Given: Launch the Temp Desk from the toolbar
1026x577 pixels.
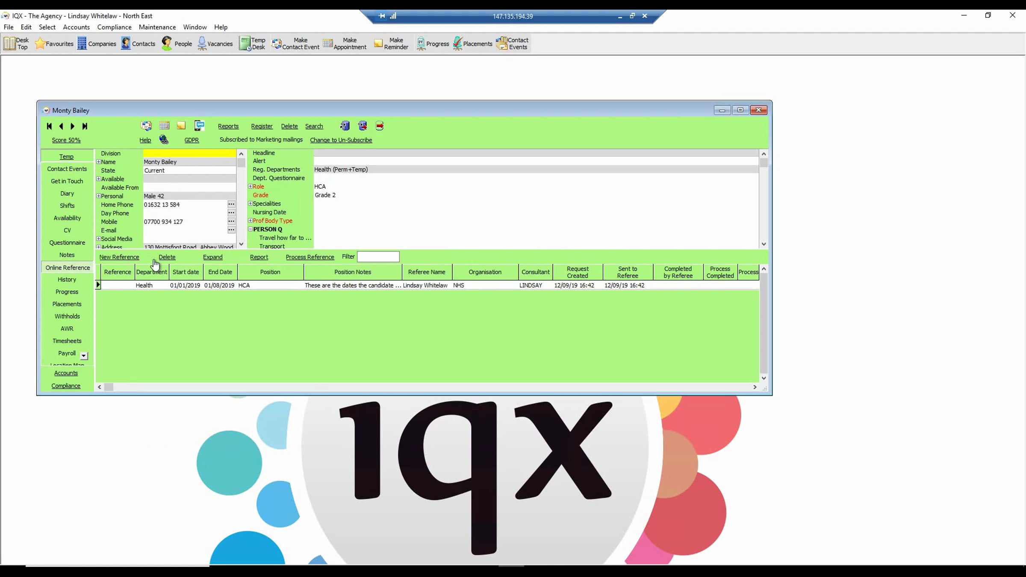Looking at the screenshot, I should coord(253,44).
